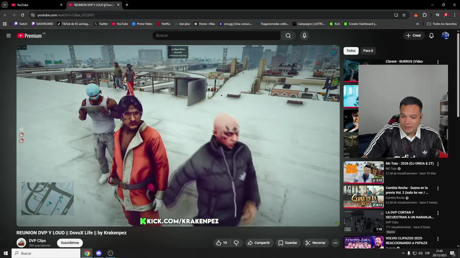Open site information icon in address bar
The image size is (460, 258).
(x=33, y=15)
